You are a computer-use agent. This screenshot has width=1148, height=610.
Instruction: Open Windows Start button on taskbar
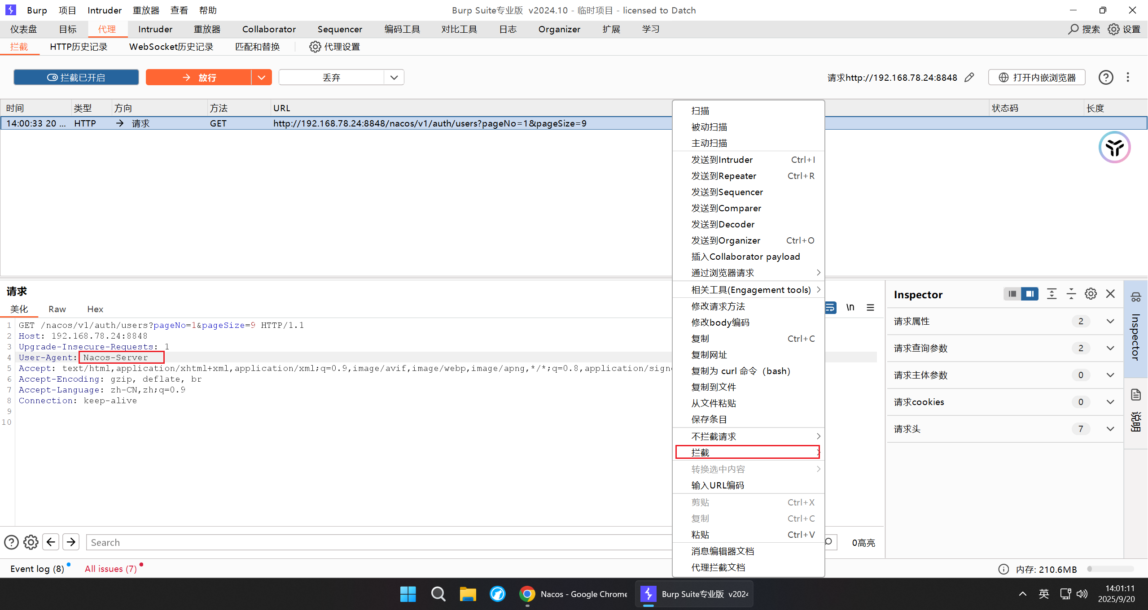click(408, 594)
